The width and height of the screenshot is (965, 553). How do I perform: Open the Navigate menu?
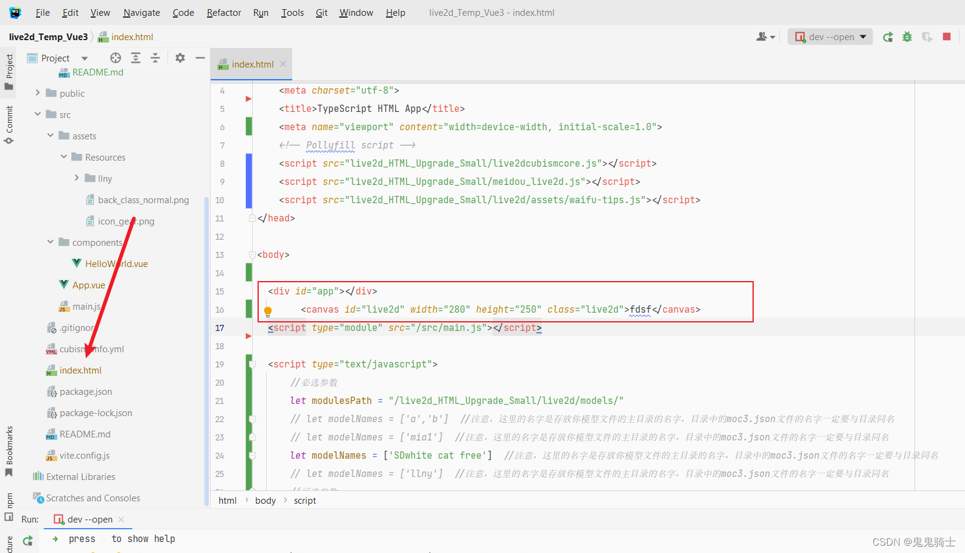pyautogui.click(x=141, y=12)
